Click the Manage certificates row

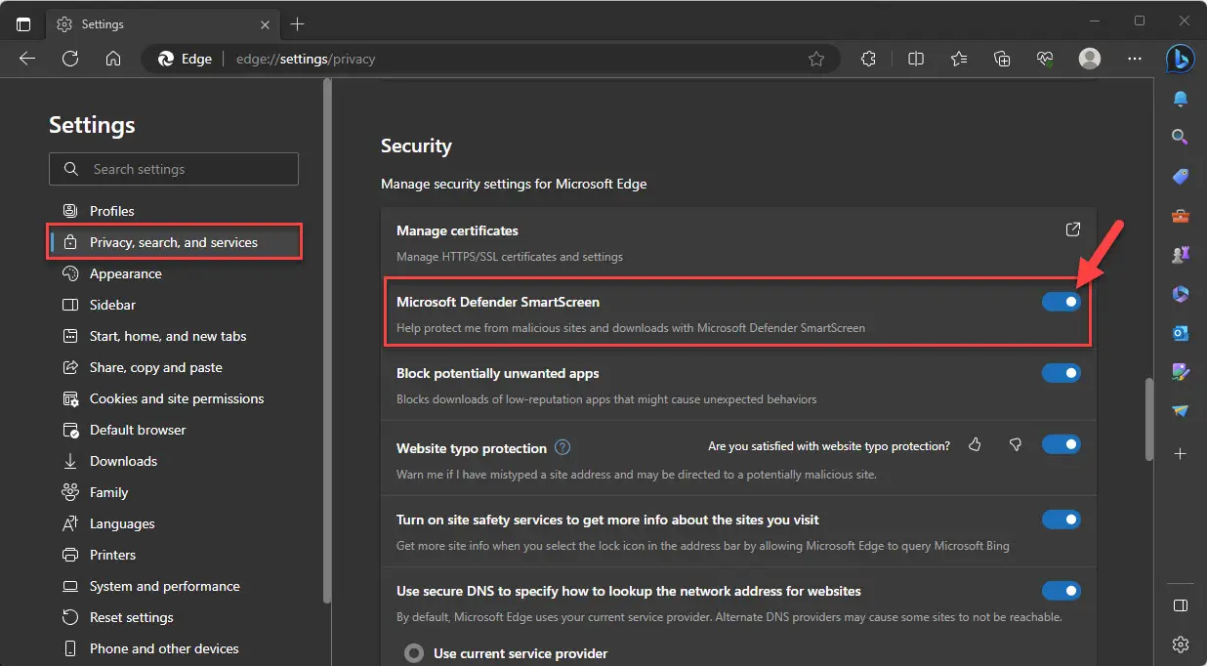738,242
